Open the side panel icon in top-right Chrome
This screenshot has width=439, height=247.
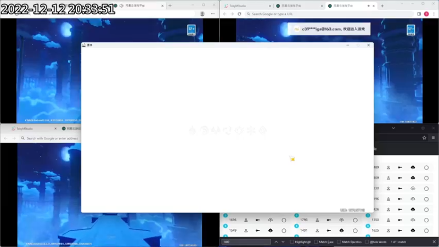pyautogui.click(x=419, y=14)
